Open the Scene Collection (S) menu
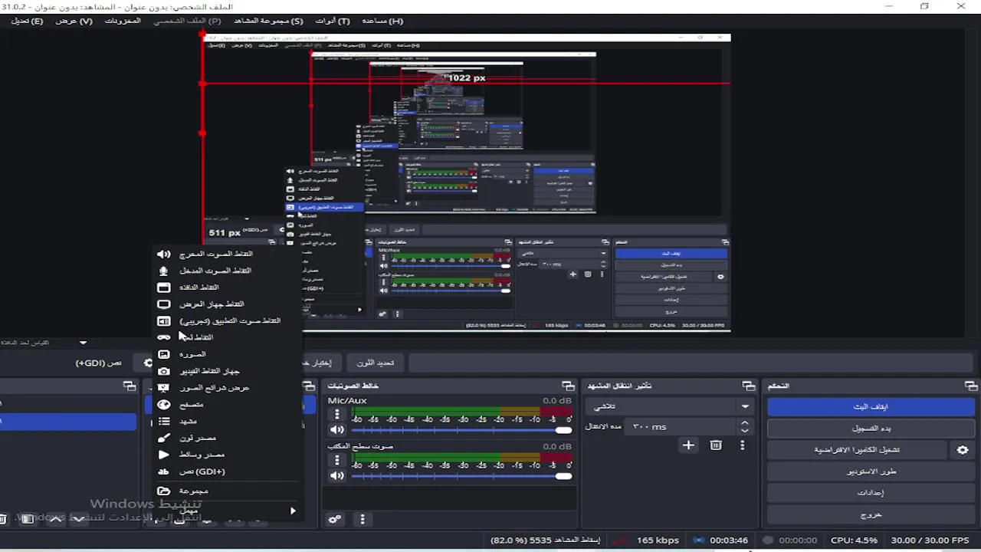The image size is (981, 552). coord(268,21)
